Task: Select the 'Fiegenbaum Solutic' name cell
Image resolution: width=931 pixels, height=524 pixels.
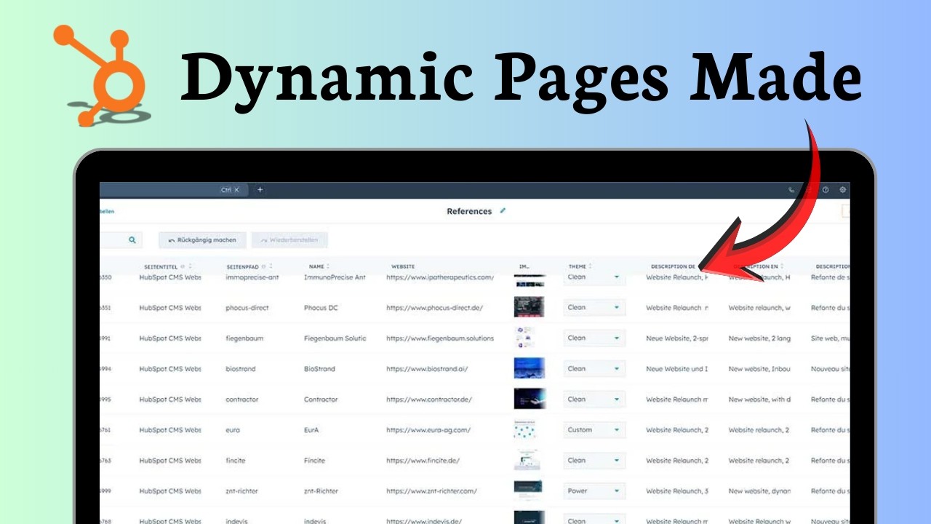Action: [335, 338]
